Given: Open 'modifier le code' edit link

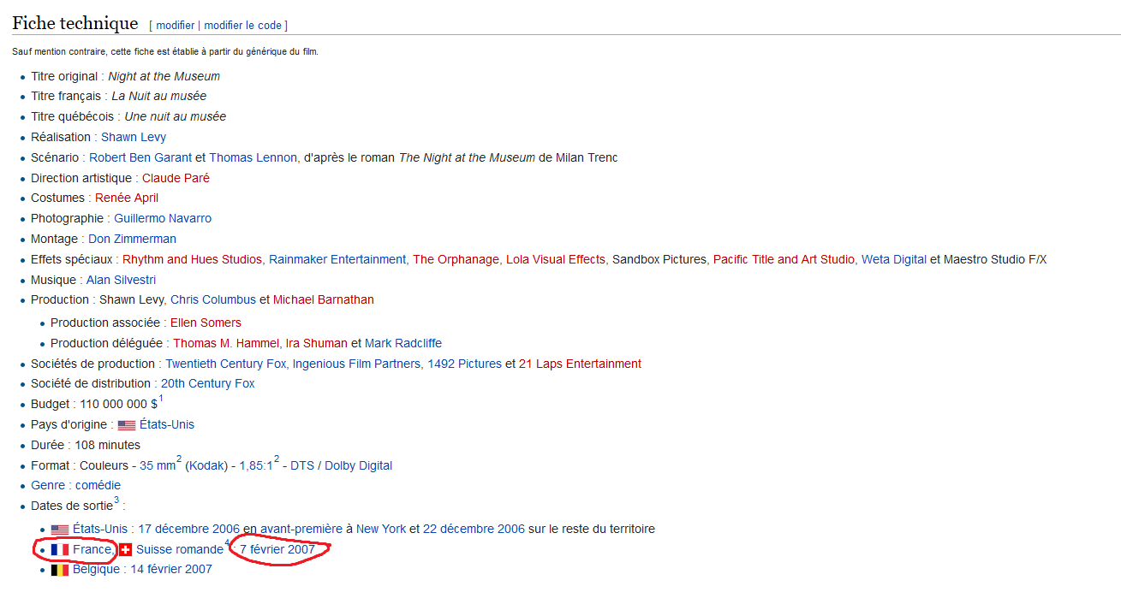Looking at the screenshot, I should pyautogui.click(x=242, y=26).
